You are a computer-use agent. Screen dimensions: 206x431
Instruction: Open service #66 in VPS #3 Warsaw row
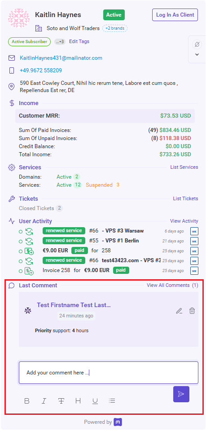coord(94,231)
